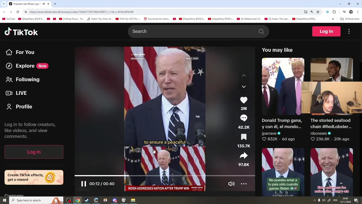Go to the next video with down chevron
This screenshot has width=362, height=204.
coord(244,87)
